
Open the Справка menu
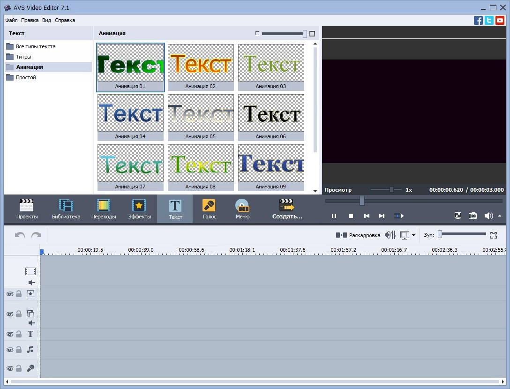65,20
